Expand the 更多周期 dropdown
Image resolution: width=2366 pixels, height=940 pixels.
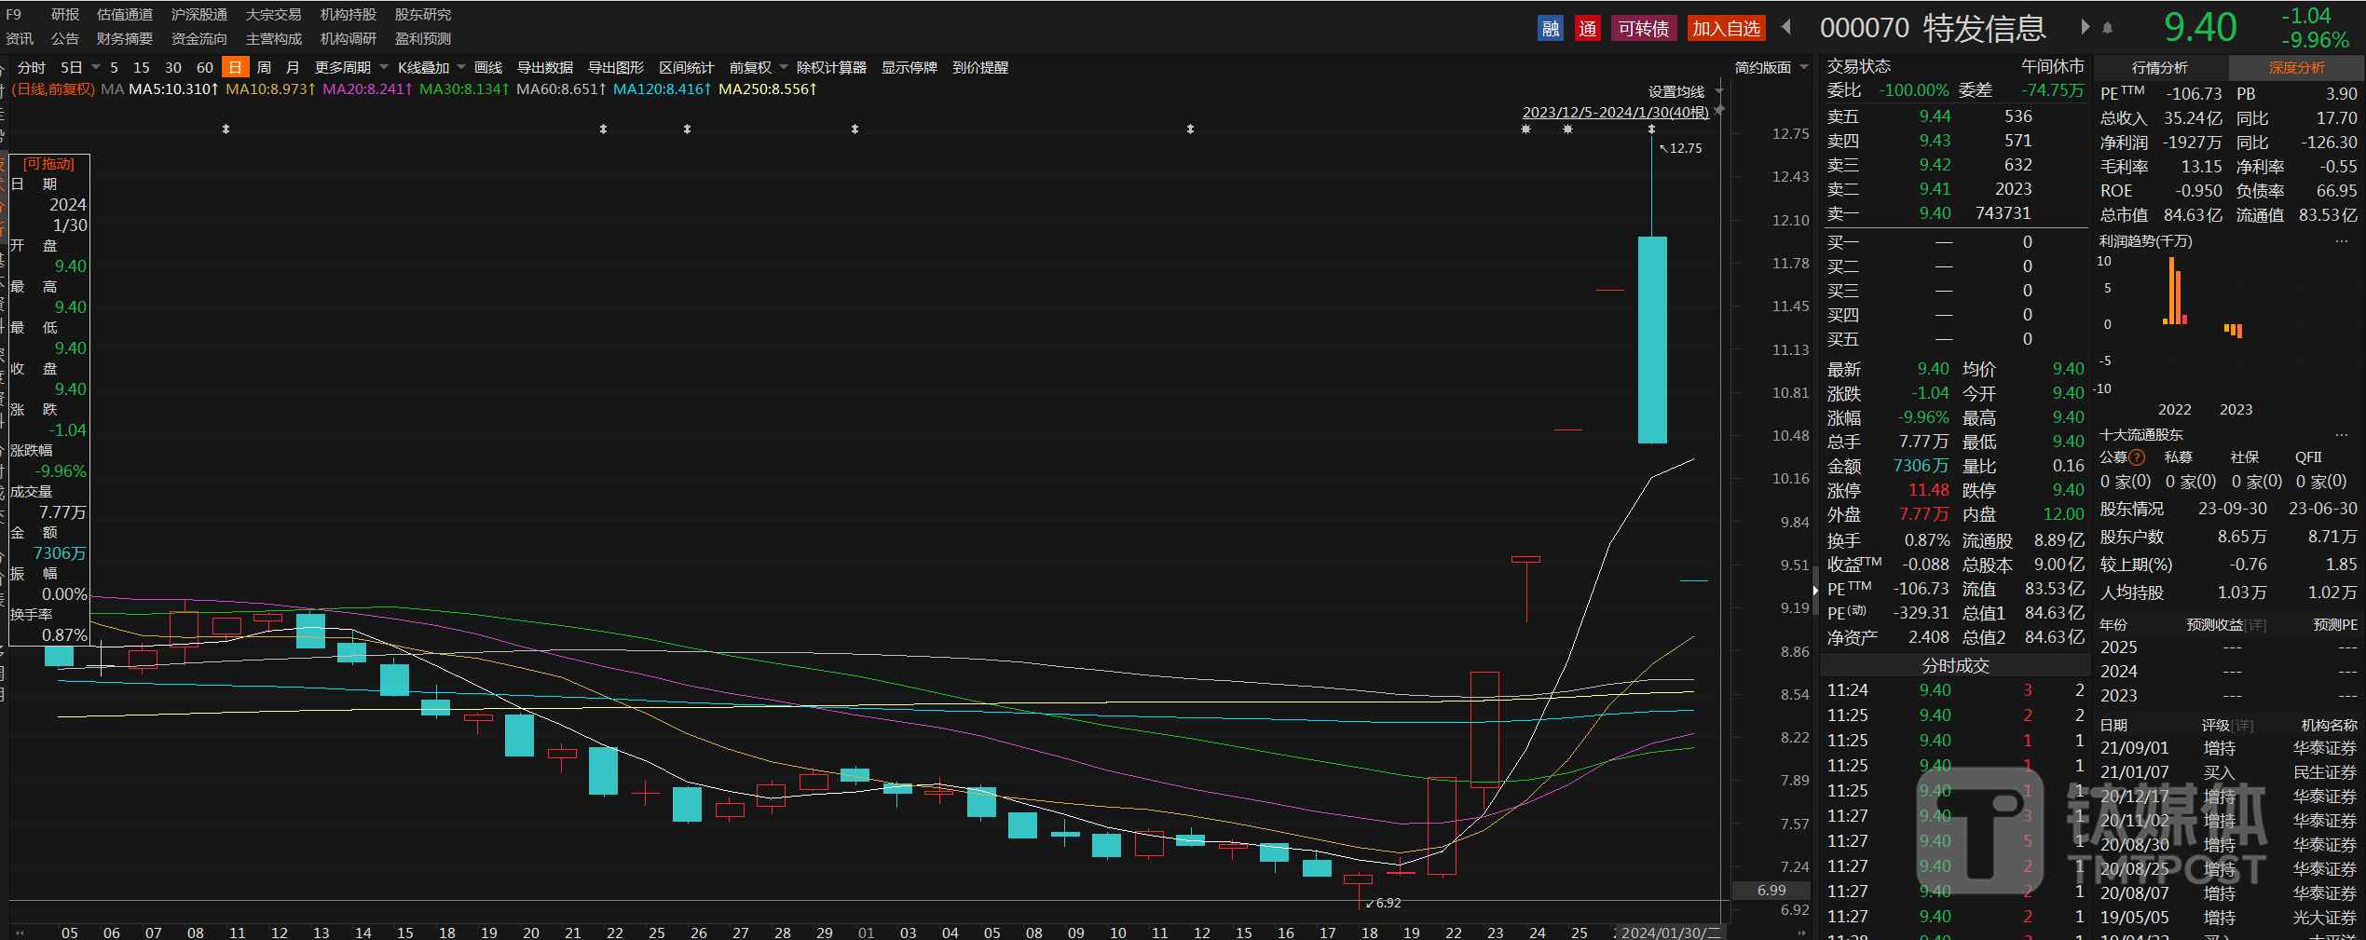point(350,68)
